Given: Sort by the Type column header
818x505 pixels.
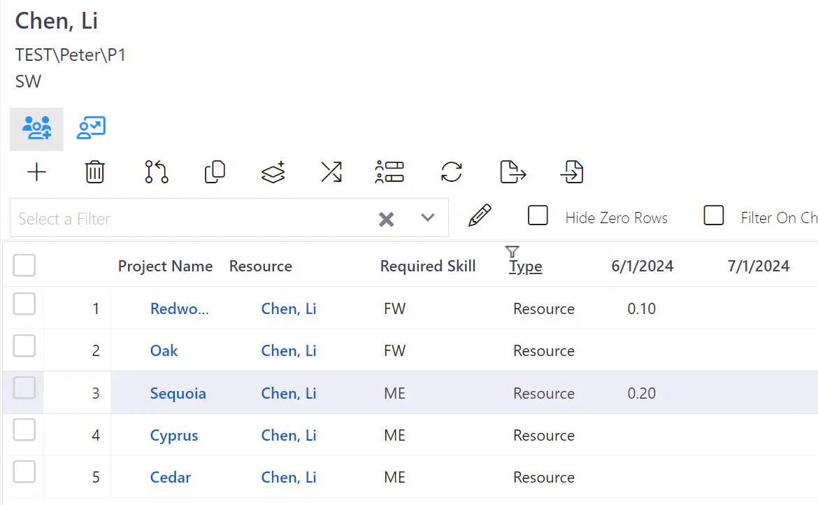Looking at the screenshot, I should click(x=525, y=266).
